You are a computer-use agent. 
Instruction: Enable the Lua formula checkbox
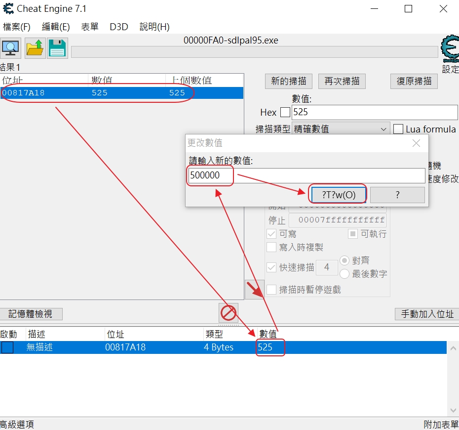(398, 129)
